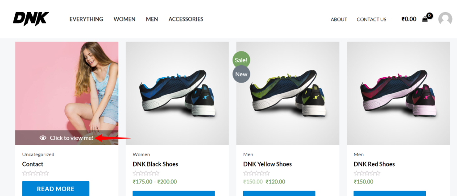457x196 pixels.
Task: Open the About page link
Action: 339,19
